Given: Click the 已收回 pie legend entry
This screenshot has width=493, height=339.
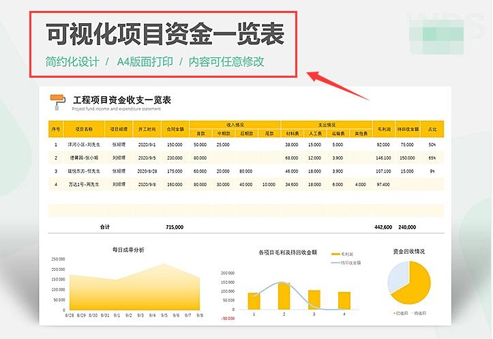Looking at the screenshot, I should pyautogui.click(x=401, y=313).
